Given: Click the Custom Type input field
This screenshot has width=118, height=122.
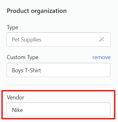Looking at the screenshot, I should [x=58, y=70].
